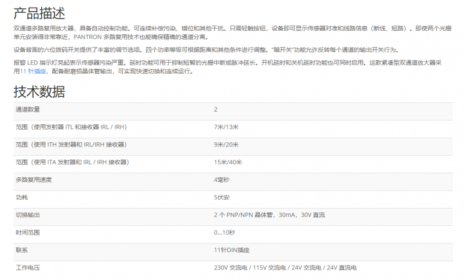Select the 通道数量 row label

coord(28,109)
